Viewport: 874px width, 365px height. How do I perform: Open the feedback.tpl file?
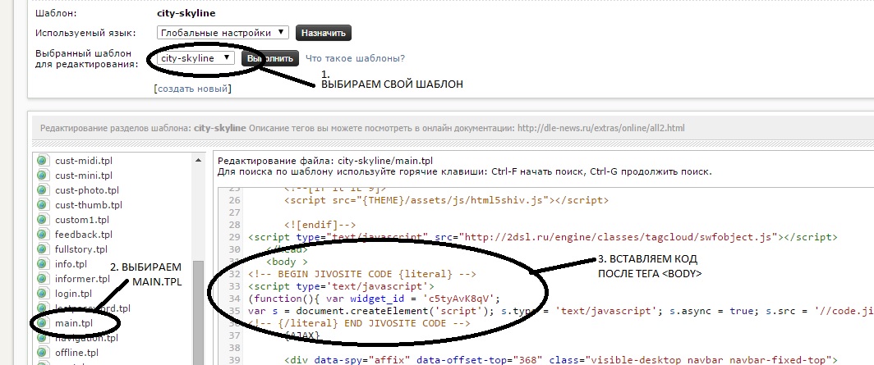84,235
